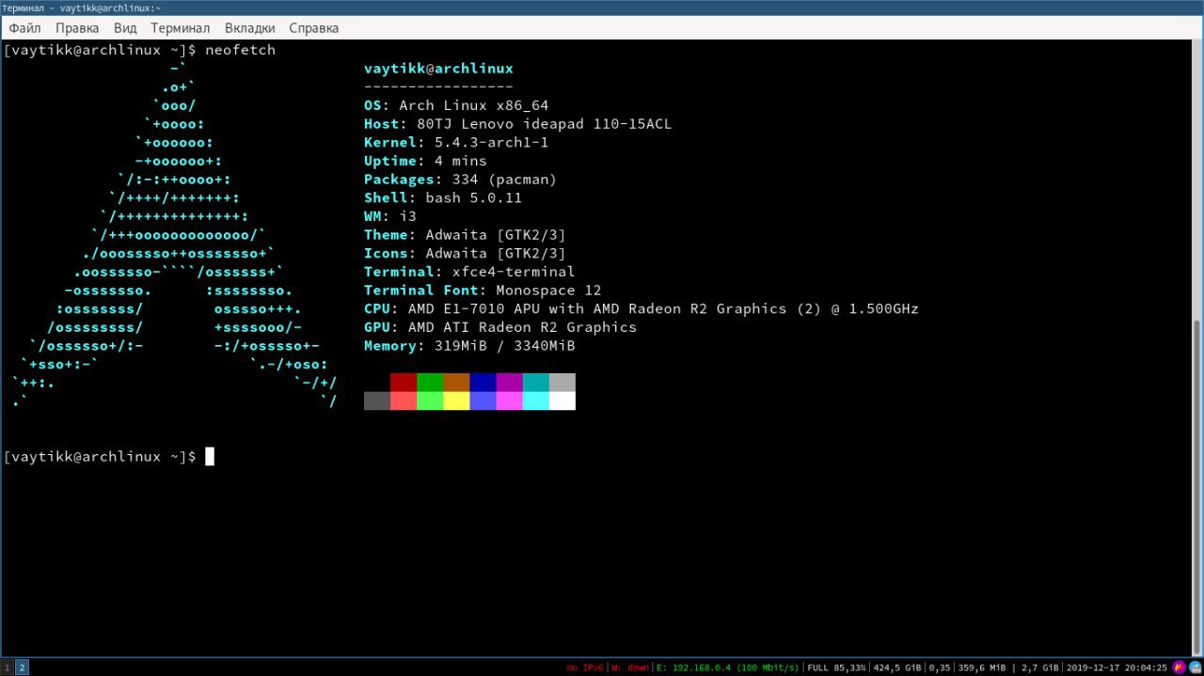Open the Вид menu
The image size is (1204, 676).
pos(125,28)
